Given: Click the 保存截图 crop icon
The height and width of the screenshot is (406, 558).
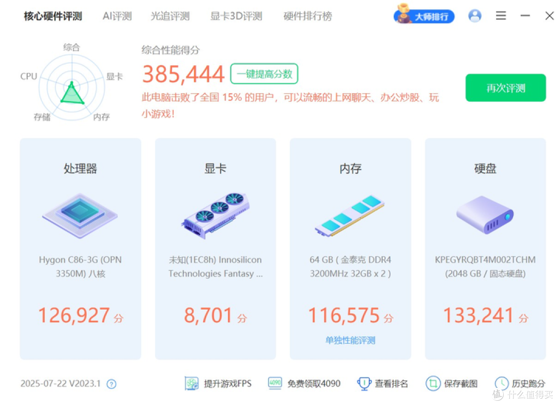Looking at the screenshot, I should point(433,384).
